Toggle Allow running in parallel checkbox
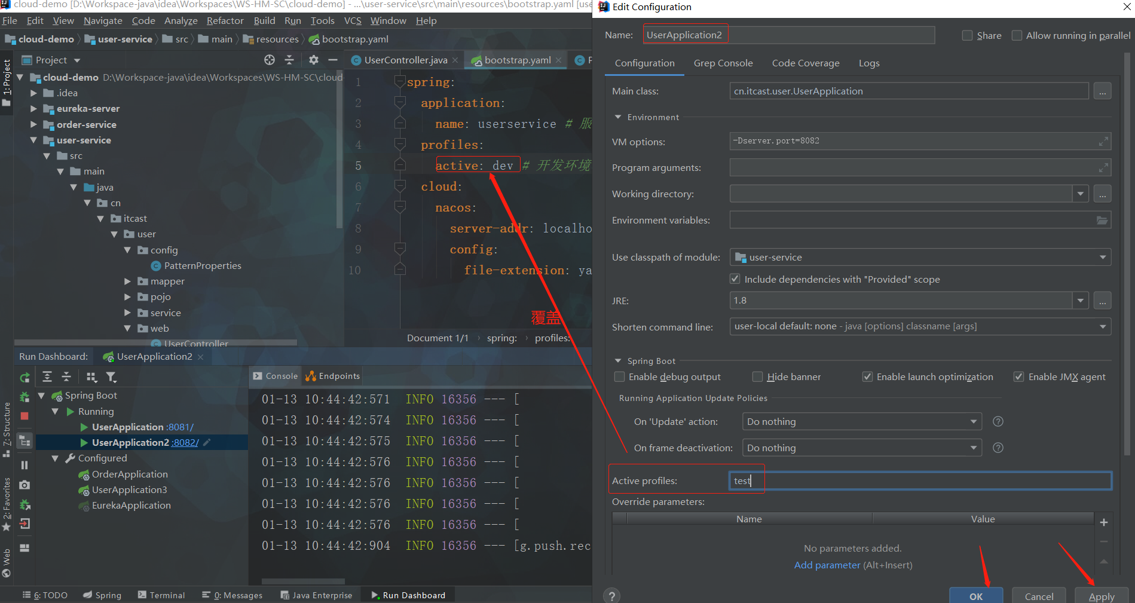The height and width of the screenshot is (603, 1135). [x=1017, y=35]
